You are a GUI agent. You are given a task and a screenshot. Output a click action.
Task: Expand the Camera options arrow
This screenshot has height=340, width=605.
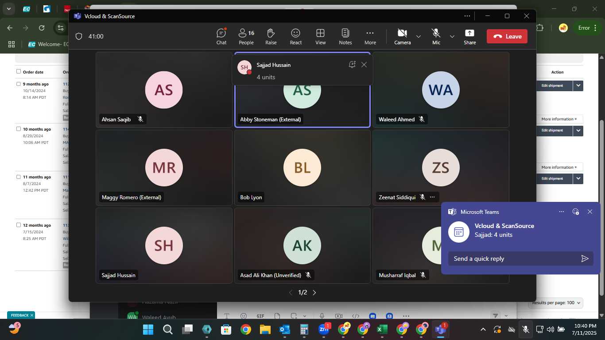tap(419, 36)
